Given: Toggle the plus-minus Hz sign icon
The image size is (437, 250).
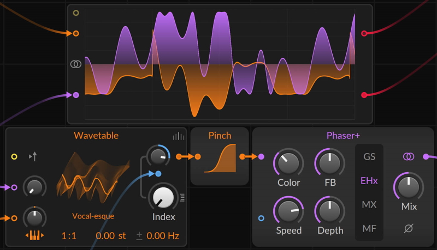Looking at the screenshot, I should click(139, 236).
